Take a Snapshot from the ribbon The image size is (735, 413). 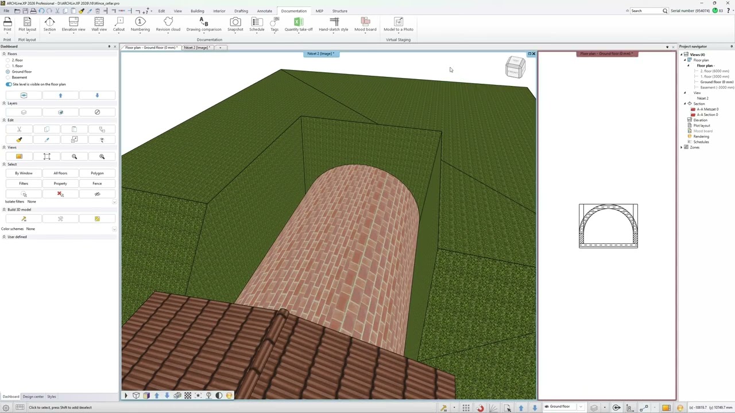(235, 24)
